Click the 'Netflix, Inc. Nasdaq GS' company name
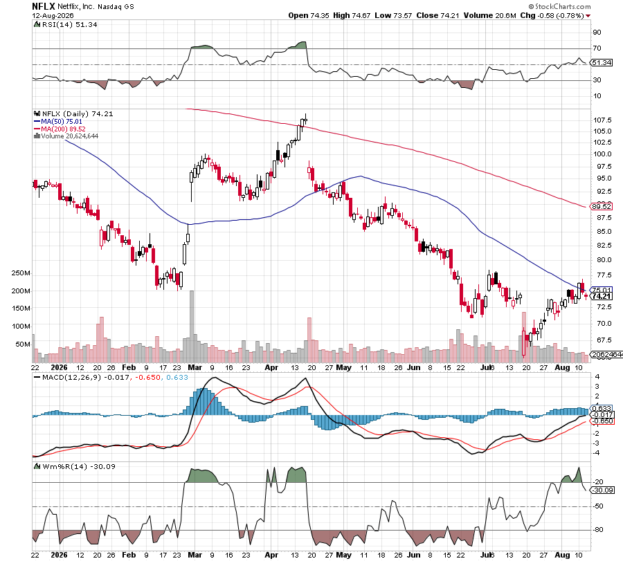Image resolution: width=623 pixels, height=561 pixels. click(x=96, y=7)
